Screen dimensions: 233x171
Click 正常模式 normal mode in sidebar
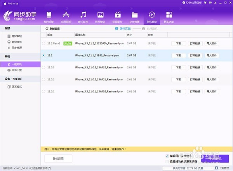pos(15,87)
